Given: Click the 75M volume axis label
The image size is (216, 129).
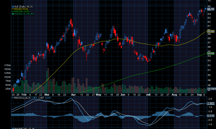Looking at the screenshot, I should [x=8, y=81].
